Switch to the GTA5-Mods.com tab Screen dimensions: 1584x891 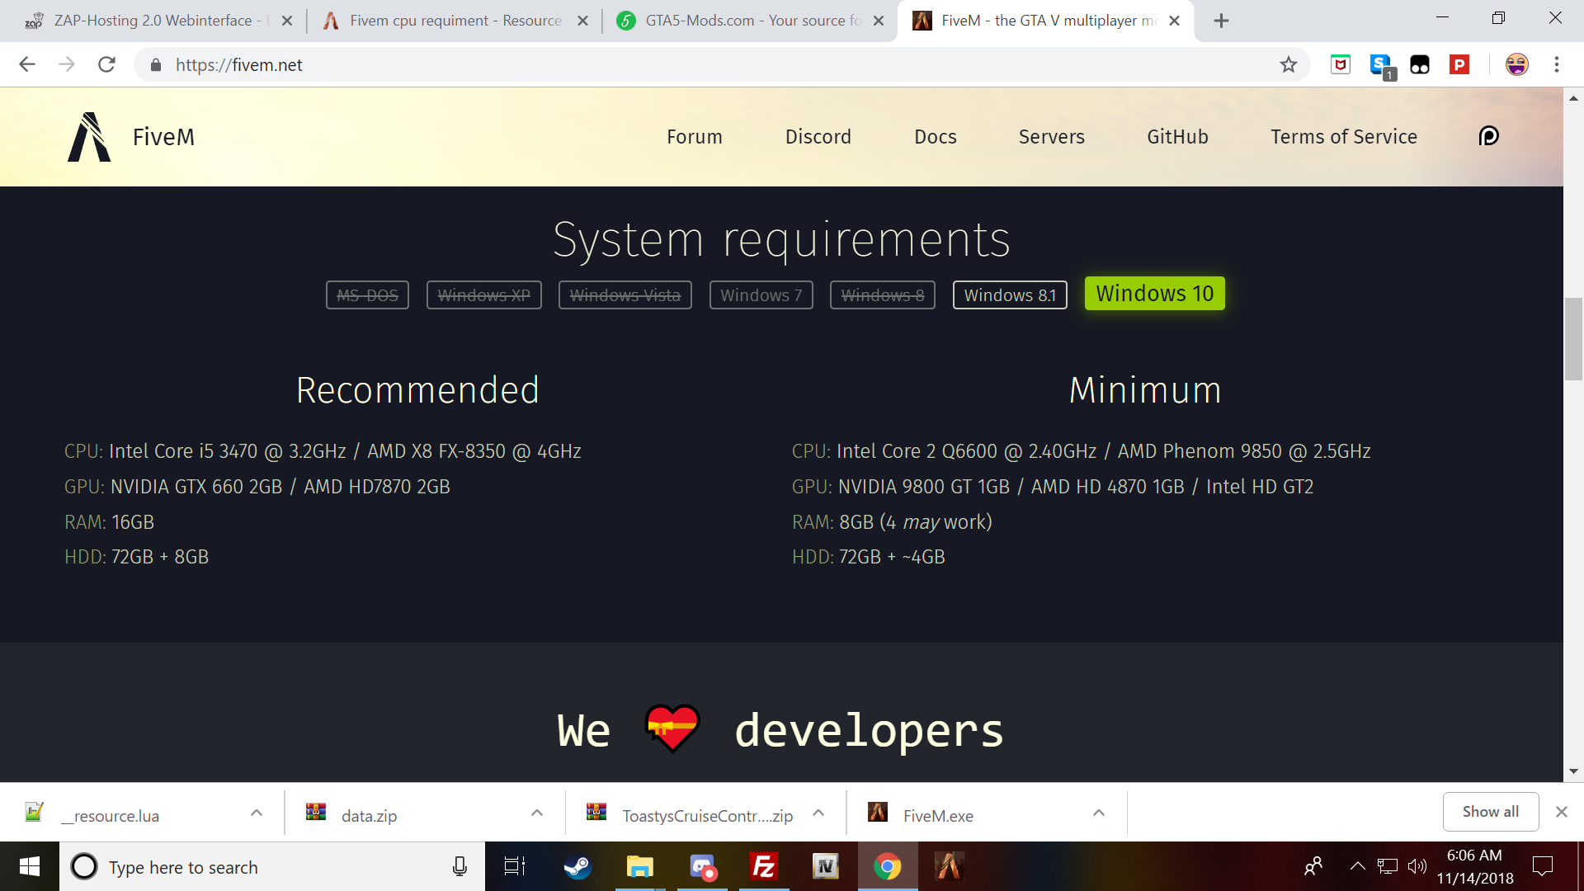[x=751, y=21]
